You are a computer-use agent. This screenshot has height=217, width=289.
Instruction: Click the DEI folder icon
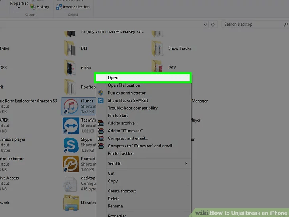point(71,48)
